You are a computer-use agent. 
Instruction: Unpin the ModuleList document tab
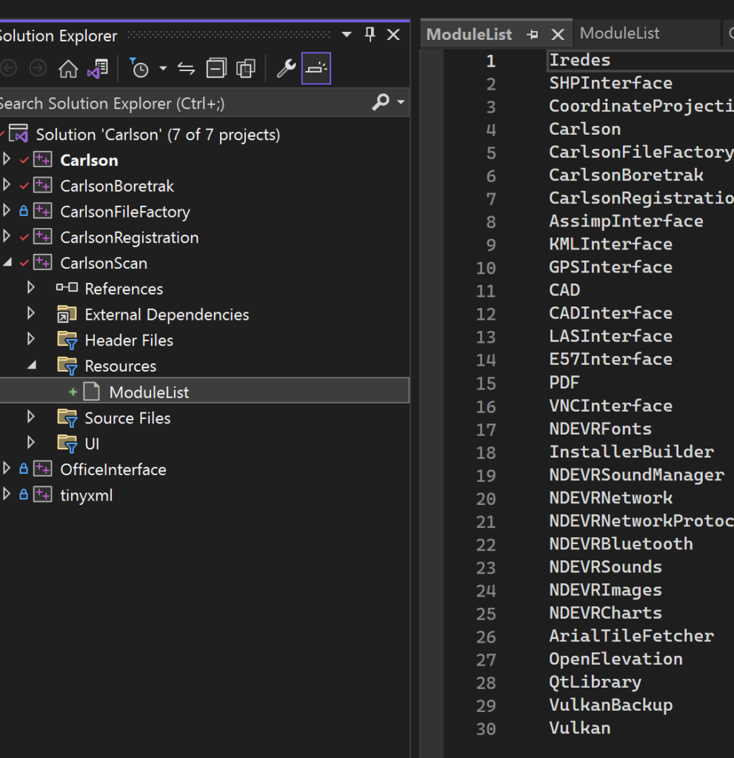(x=533, y=33)
